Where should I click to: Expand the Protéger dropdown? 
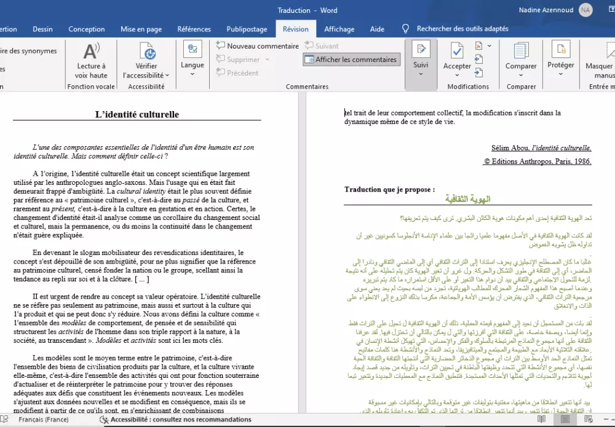[x=560, y=77]
